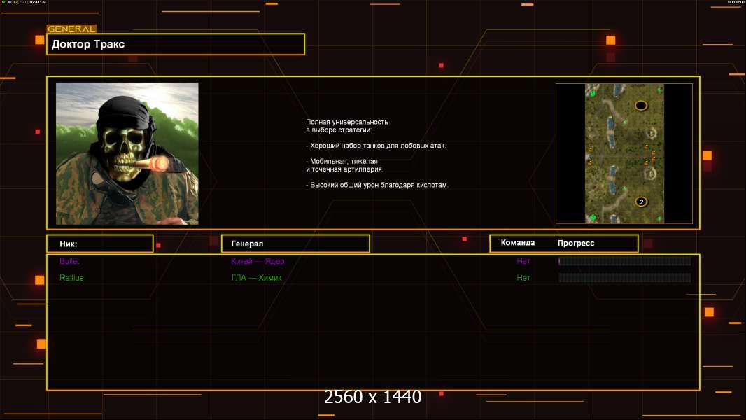Viewport: 746px width, 420px height.
Task: Click the GENERAL label above the name
Action: pyautogui.click(x=71, y=29)
